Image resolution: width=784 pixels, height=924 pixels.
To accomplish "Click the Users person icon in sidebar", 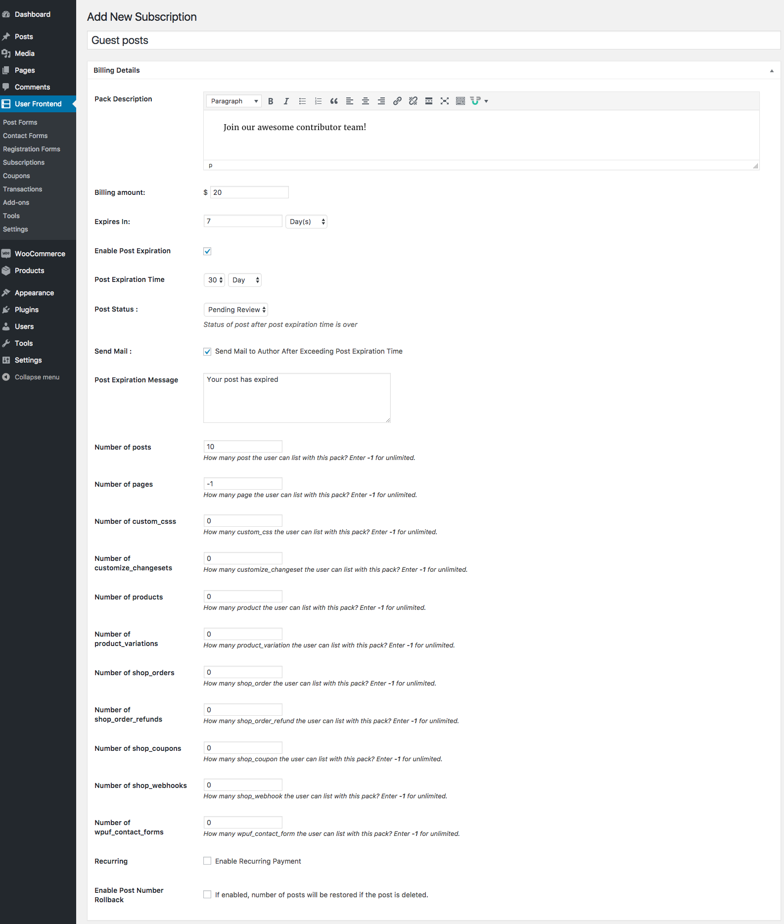I will pos(6,326).
